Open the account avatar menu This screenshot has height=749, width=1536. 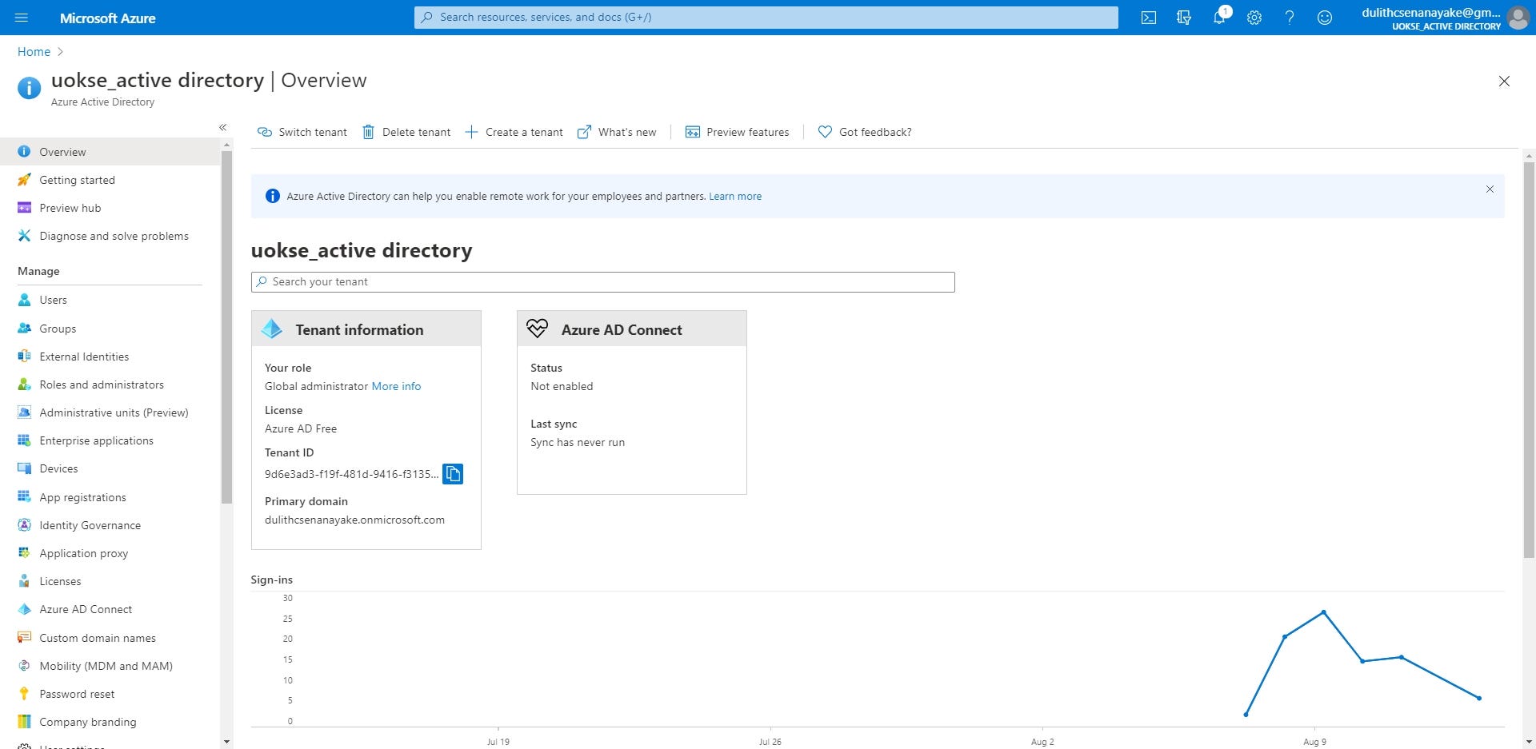pos(1518,18)
